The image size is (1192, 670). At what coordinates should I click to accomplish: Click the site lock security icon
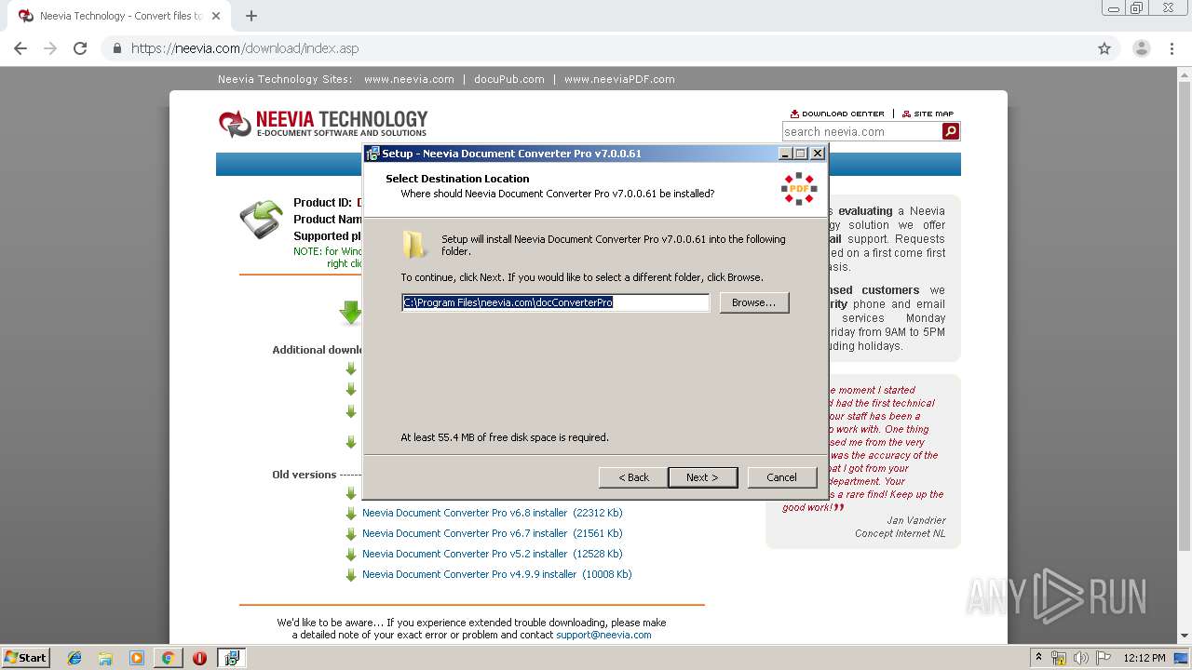[116, 48]
